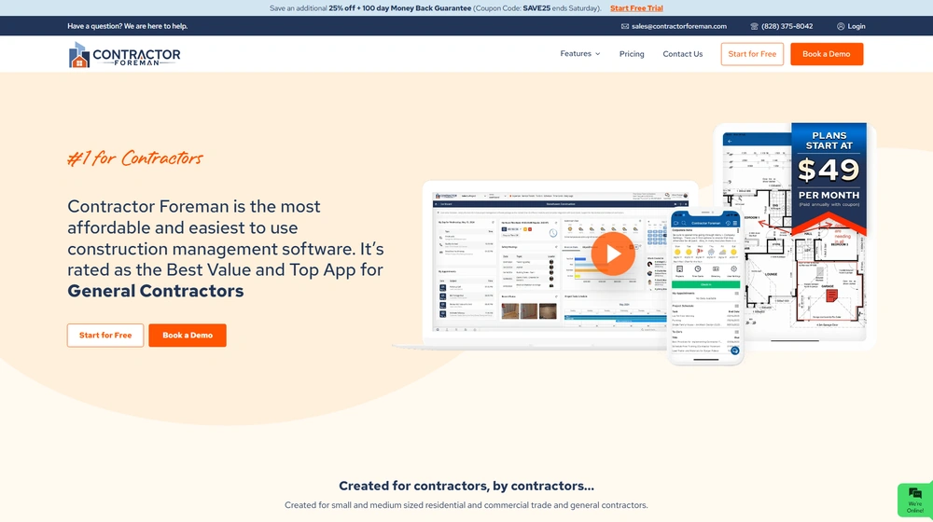Click the phone icon in top bar

(x=754, y=26)
